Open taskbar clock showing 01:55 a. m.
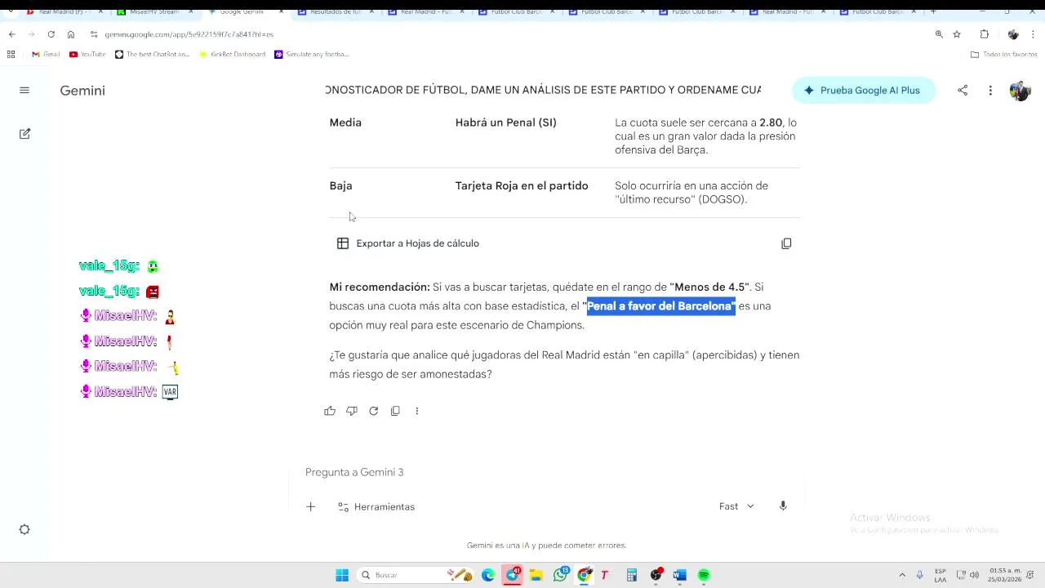Viewport: 1045px width, 588px height. 1005,575
